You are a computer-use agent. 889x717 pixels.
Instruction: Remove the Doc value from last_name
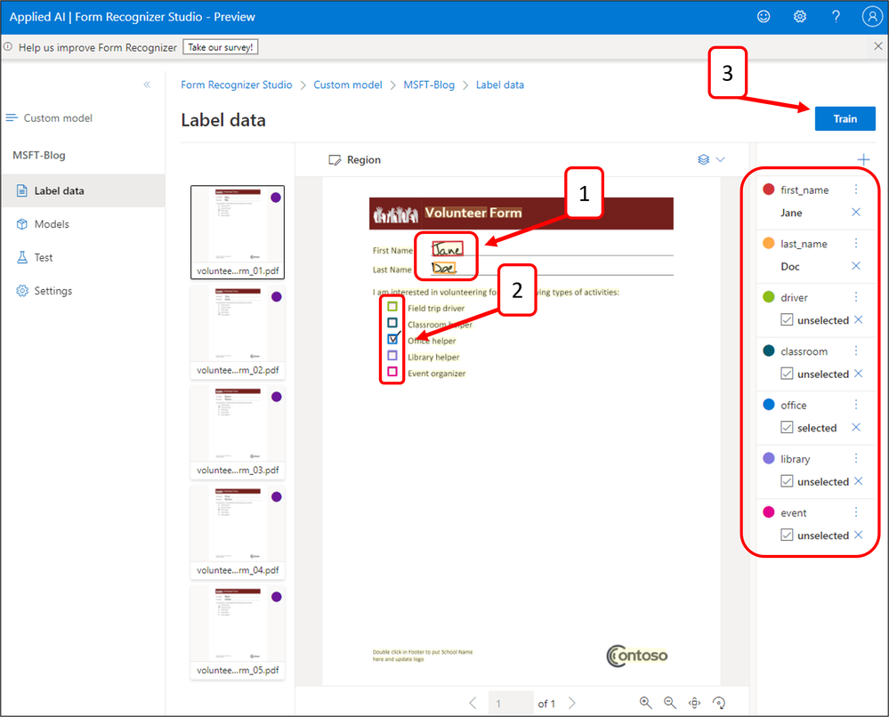tap(856, 266)
